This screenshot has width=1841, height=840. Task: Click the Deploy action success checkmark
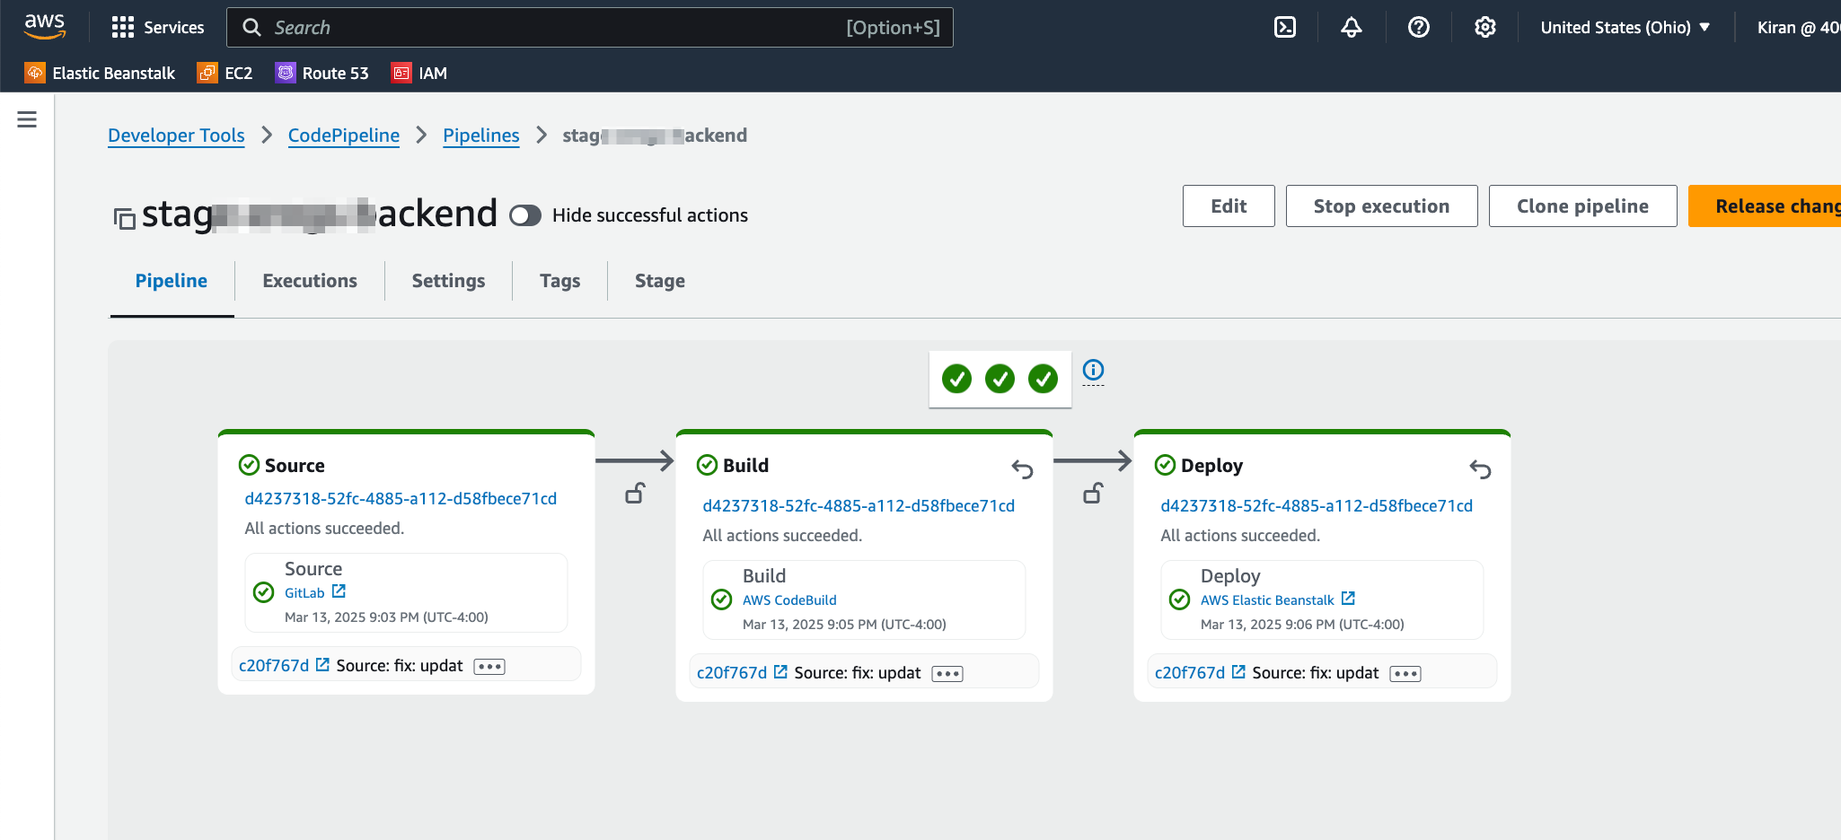(1179, 599)
